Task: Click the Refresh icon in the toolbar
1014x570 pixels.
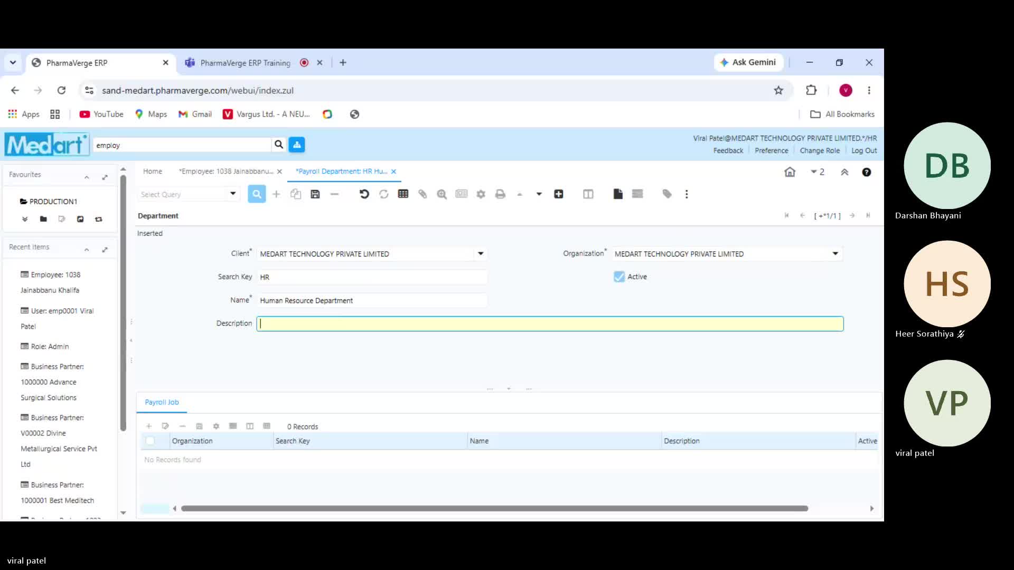Action: 384,194
